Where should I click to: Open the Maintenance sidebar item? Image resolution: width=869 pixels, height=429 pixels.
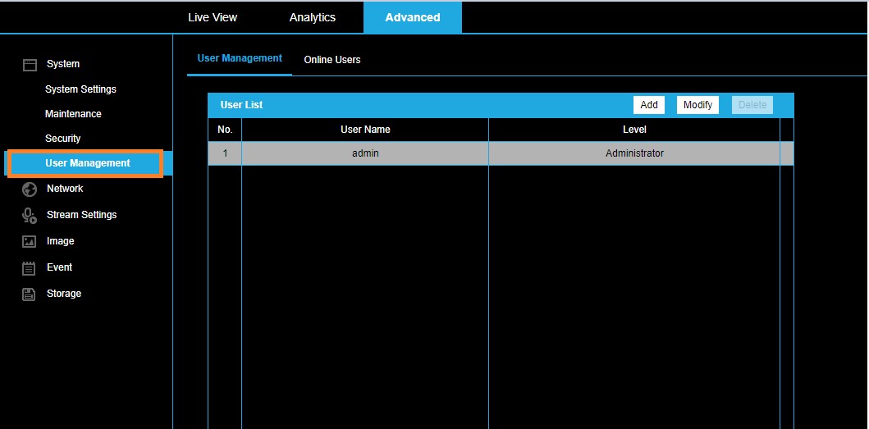73,114
